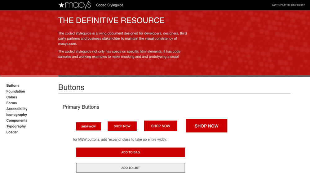Screen dimensions: 310x173
Task: Select Loader in the sidebar
Action: click(x=12, y=132)
